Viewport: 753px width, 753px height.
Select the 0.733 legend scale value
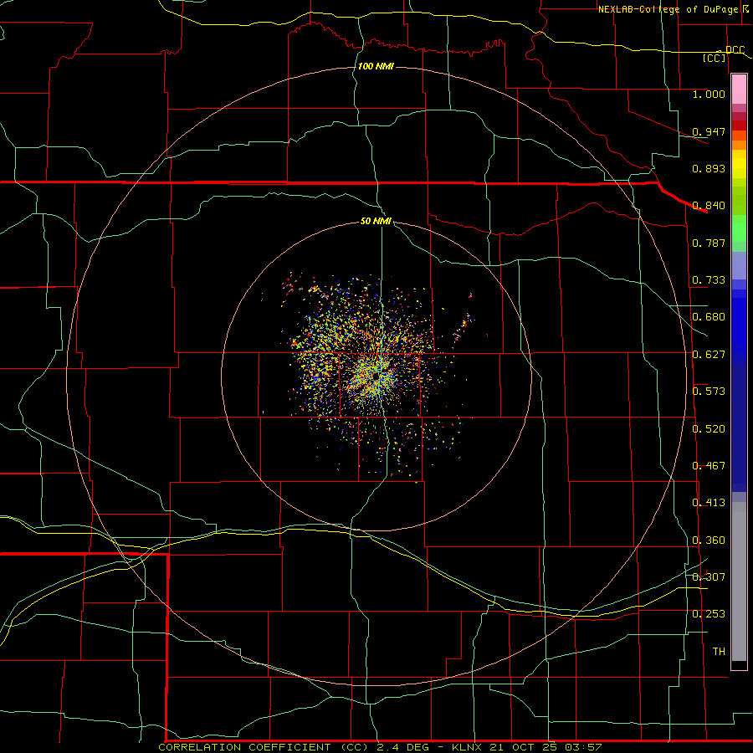click(x=709, y=280)
